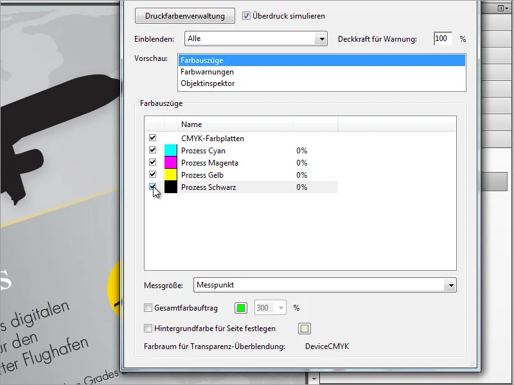
Task: Click the yellow Prozess Gelb swatch
Action: 170,175
